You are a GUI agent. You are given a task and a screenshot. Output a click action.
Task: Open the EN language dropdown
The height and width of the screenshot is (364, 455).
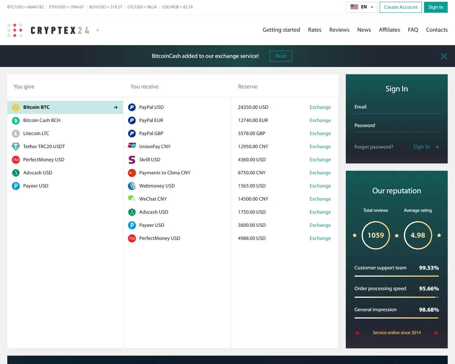click(361, 7)
